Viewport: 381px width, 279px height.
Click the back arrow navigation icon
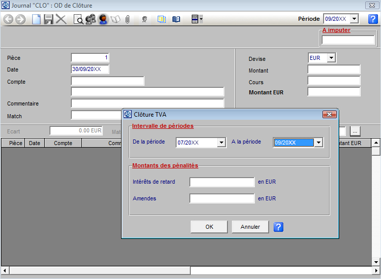point(8,19)
